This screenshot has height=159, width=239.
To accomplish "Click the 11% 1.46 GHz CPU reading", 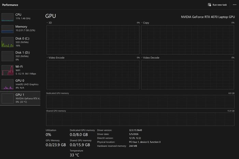I will 23,18.
